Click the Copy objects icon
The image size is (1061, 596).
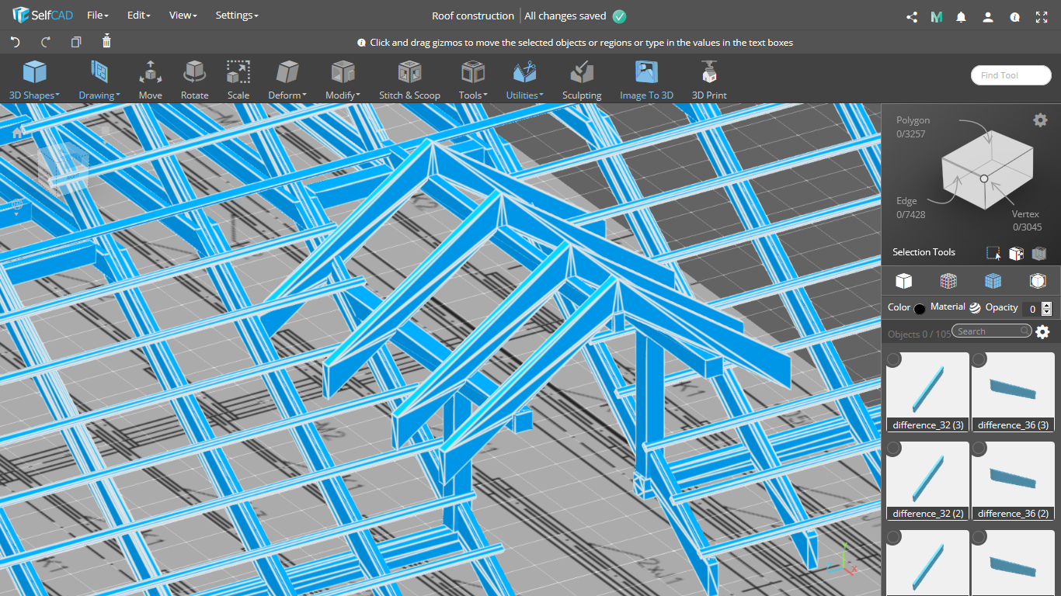(76, 42)
